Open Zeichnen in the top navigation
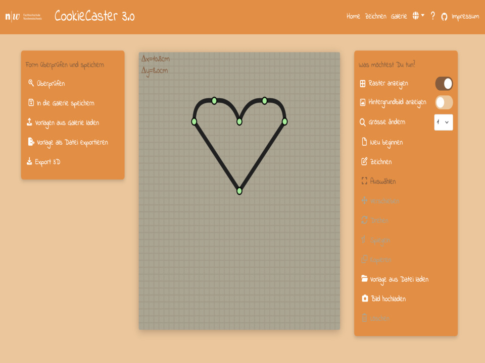 coord(375,16)
